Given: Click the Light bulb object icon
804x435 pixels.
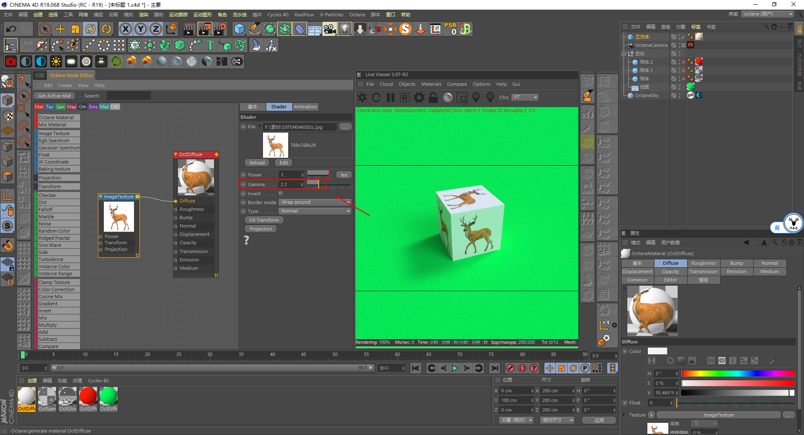Looking at the screenshot, I should click(x=345, y=29).
